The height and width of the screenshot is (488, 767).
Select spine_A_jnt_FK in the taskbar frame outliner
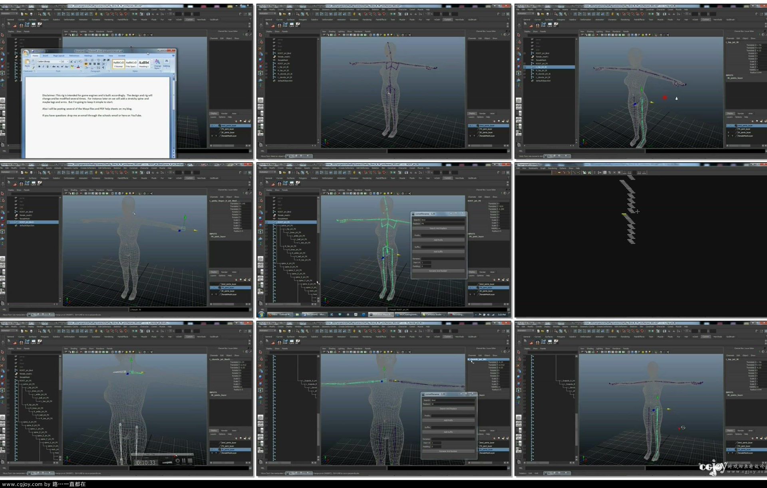point(288,264)
